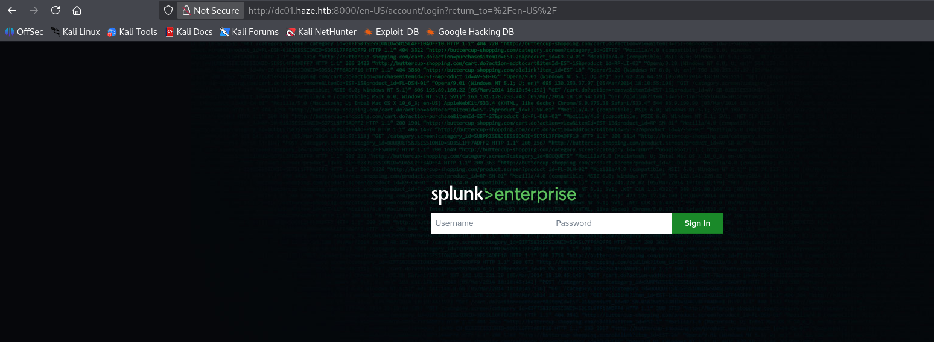The height and width of the screenshot is (342, 934).
Task: Open the Kali Tools bookmark
Action: point(132,32)
